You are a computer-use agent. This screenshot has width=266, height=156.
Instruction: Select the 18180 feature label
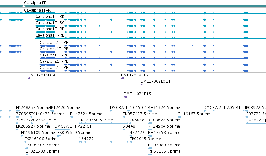pyautogui.click(x=53, y=120)
